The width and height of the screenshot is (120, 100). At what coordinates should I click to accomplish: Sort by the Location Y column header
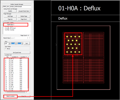pyautogui.click(x=24, y=57)
